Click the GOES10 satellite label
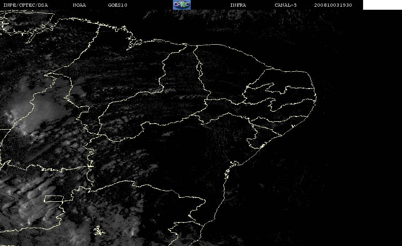The height and width of the screenshot is (246, 402). 118,5
